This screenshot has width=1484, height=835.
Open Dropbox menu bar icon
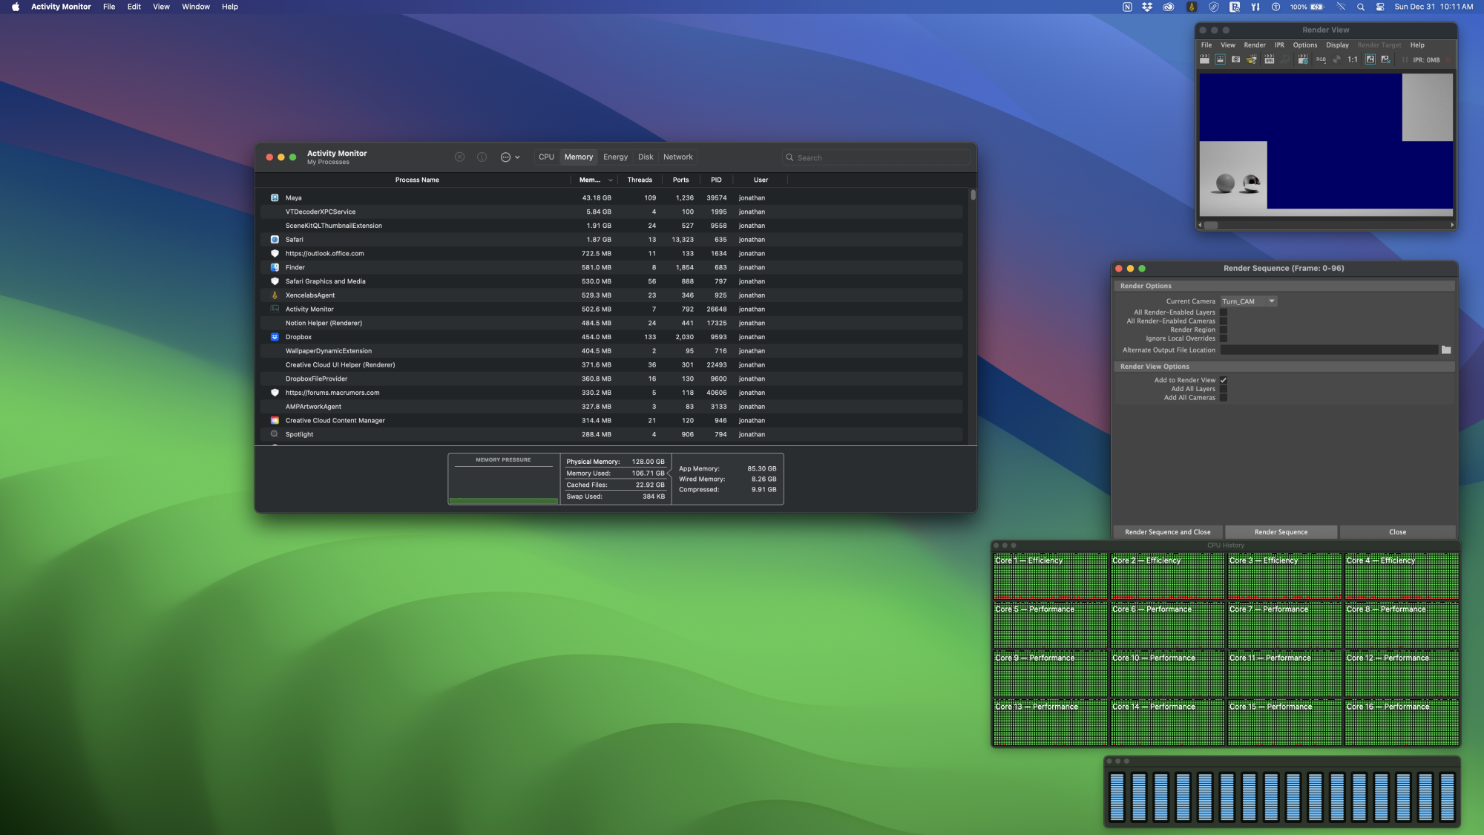[x=1147, y=7]
